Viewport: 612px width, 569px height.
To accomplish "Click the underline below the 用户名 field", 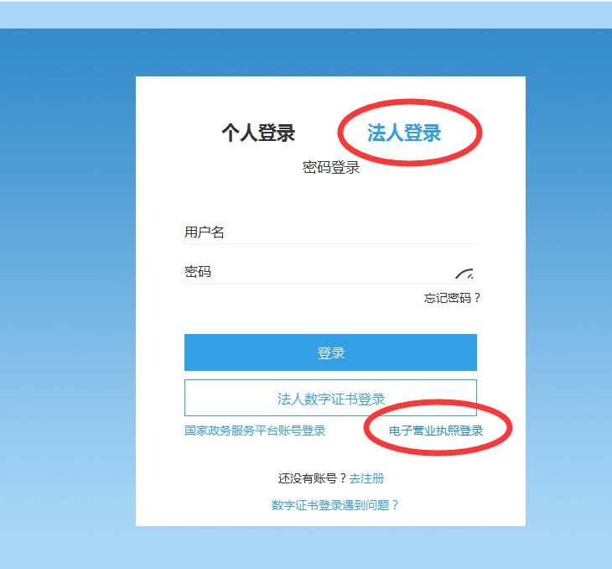I will (330, 244).
